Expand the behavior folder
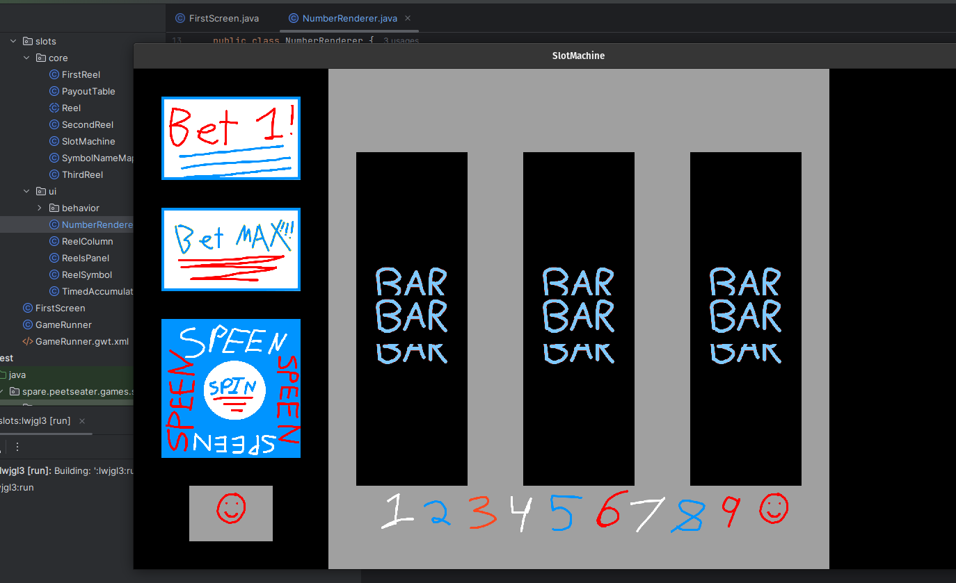The image size is (956, 583). 40,208
